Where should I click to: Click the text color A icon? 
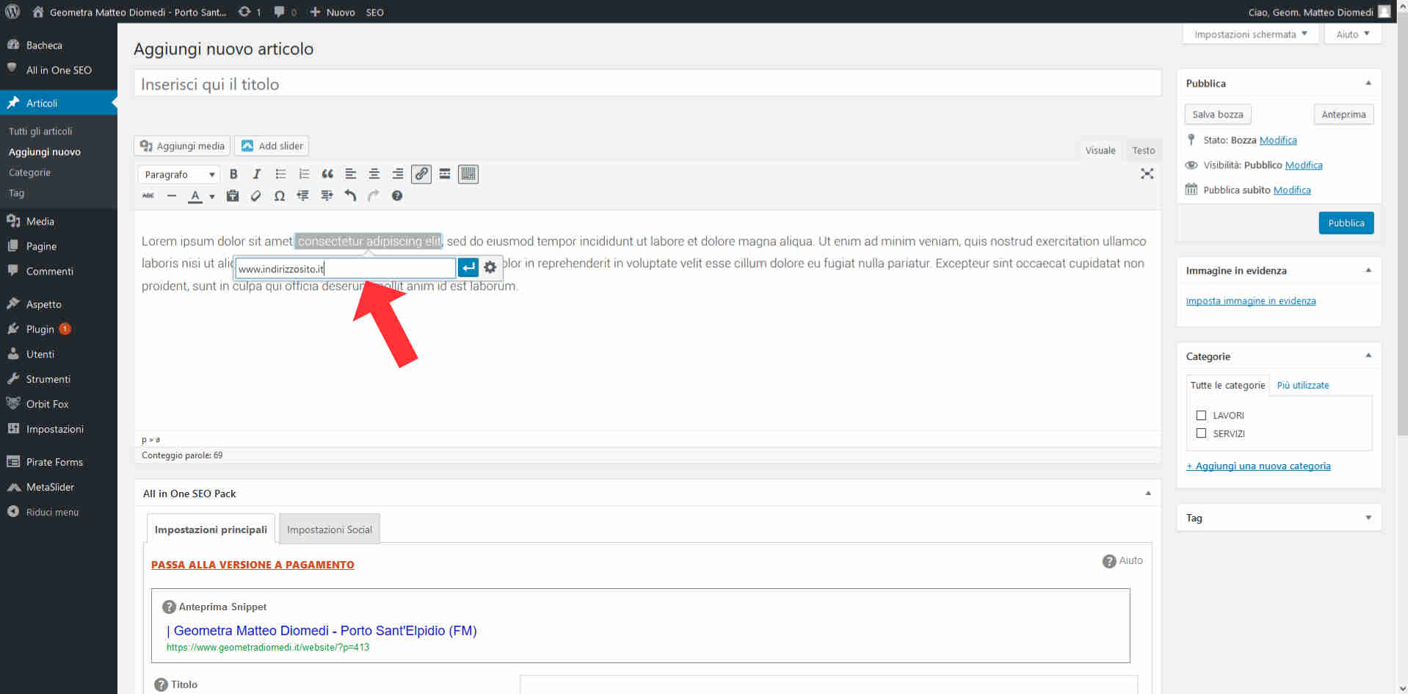pyautogui.click(x=195, y=196)
